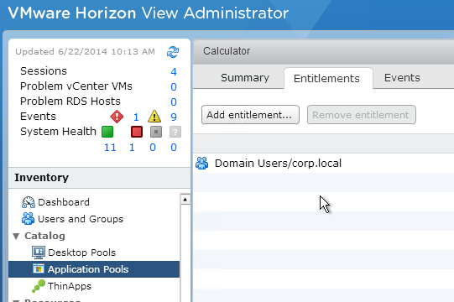Click the red error events icon
This screenshot has height=302, width=454.
pos(117,117)
